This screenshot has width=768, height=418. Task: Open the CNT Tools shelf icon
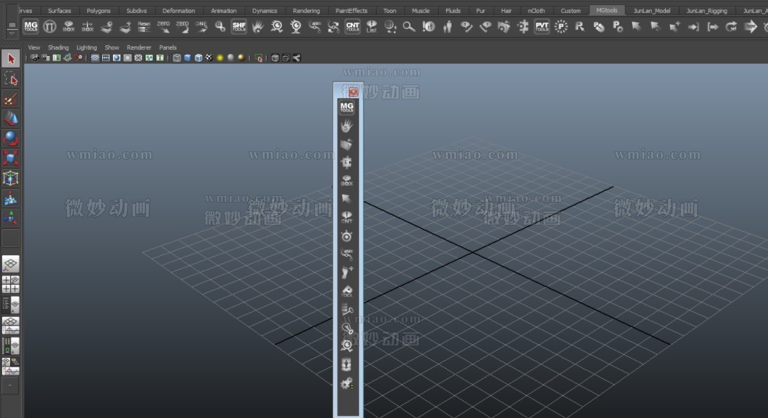[x=352, y=26]
